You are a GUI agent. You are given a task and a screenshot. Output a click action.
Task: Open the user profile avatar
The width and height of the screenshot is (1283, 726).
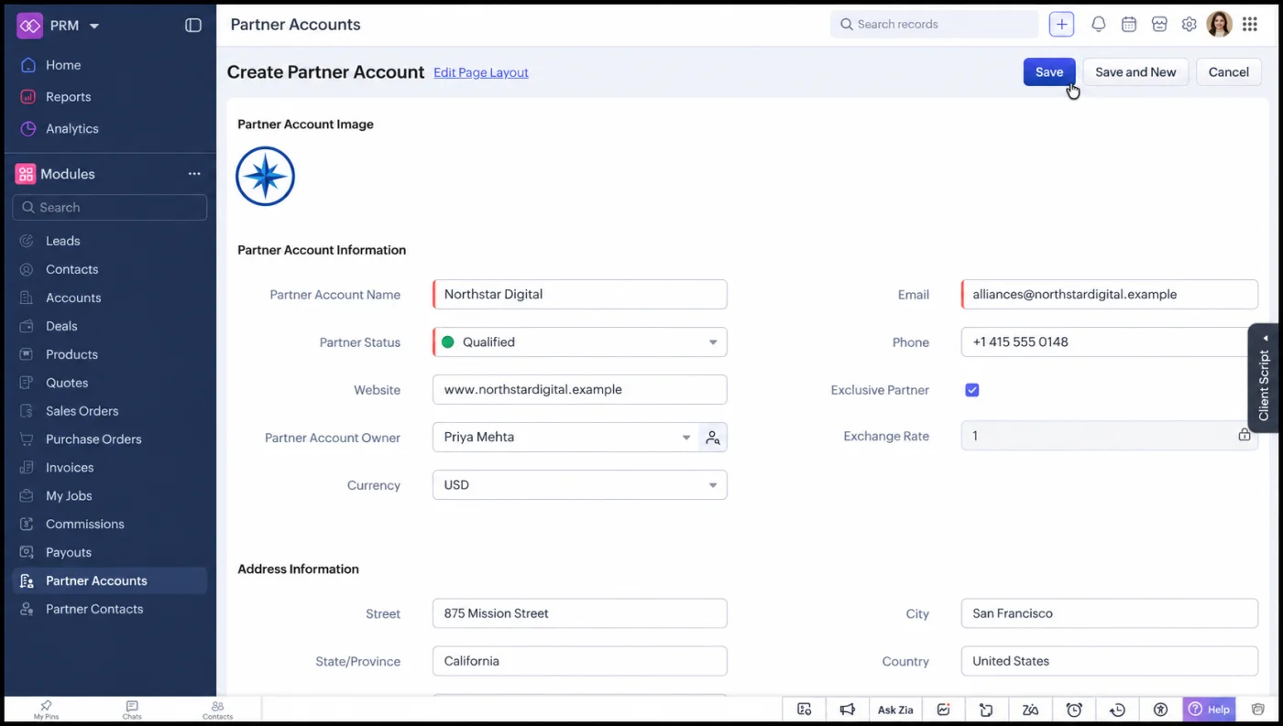tap(1219, 25)
